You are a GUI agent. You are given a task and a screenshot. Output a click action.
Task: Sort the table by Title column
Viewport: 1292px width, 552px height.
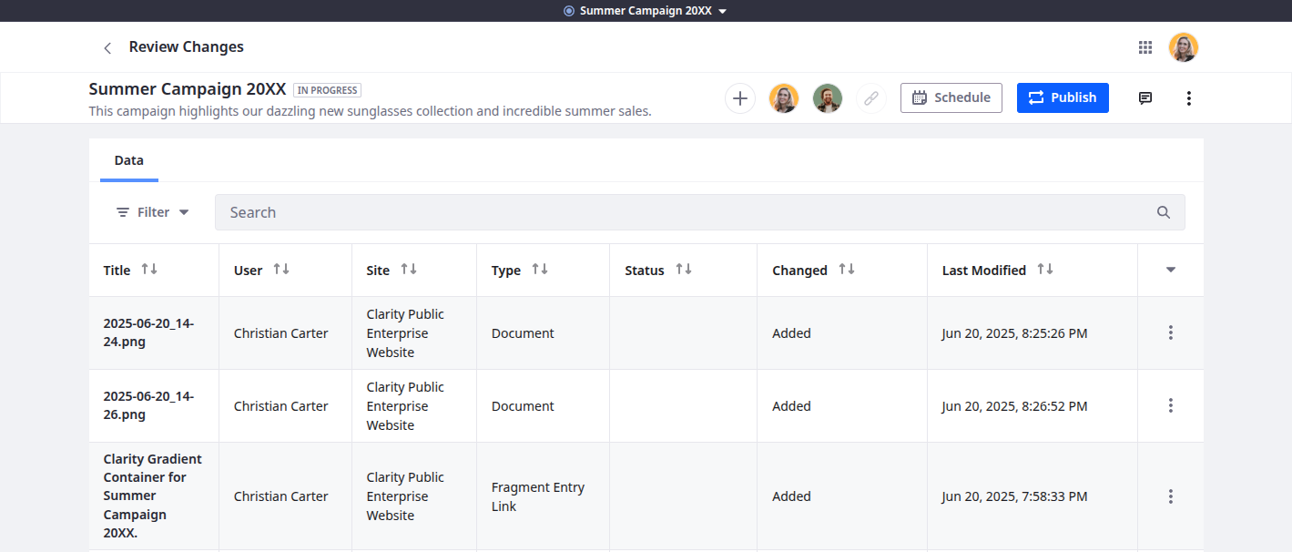pos(149,270)
